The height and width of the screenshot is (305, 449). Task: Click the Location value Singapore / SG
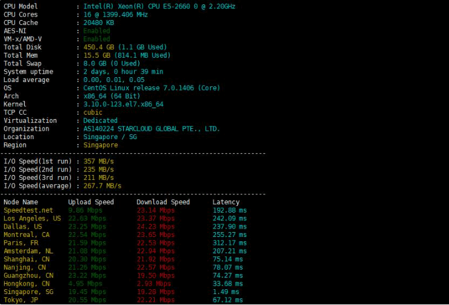click(x=110, y=137)
